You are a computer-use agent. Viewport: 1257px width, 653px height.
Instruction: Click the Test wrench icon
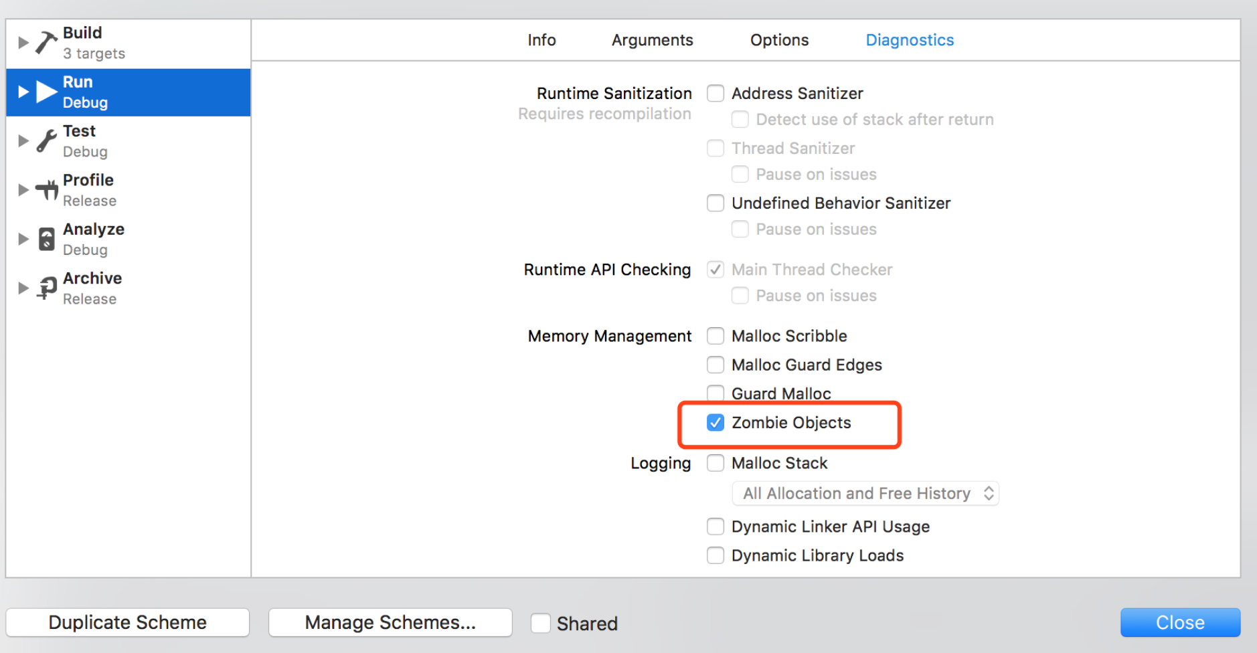pos(46,141)
